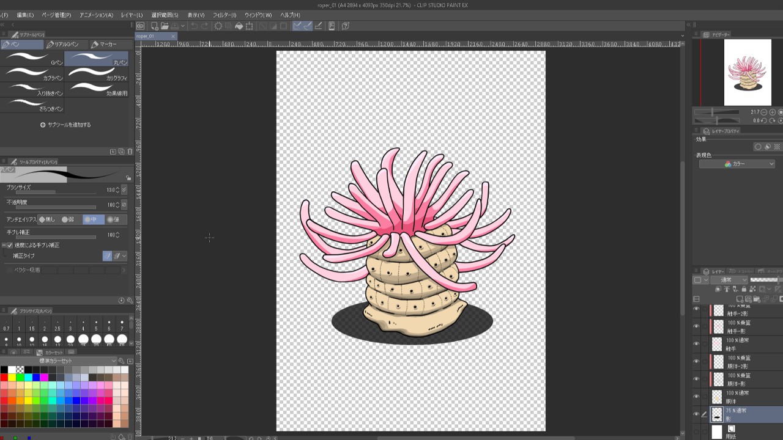Select the ざらつきペン sub tool
Image resolution: width=783 pixels, height=440 pixels.
click(32, 105)
